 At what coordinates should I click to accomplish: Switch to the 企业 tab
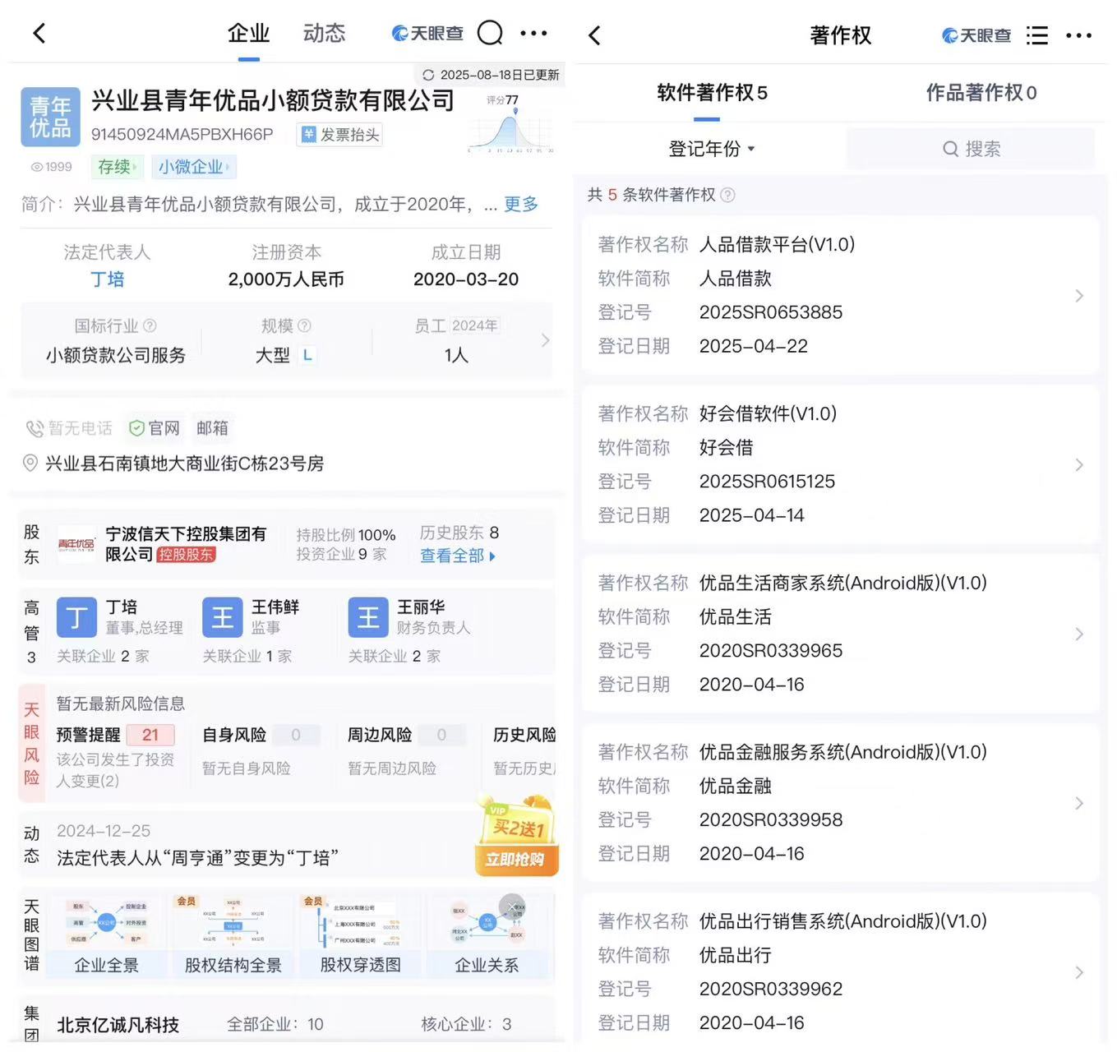[248, 33]
